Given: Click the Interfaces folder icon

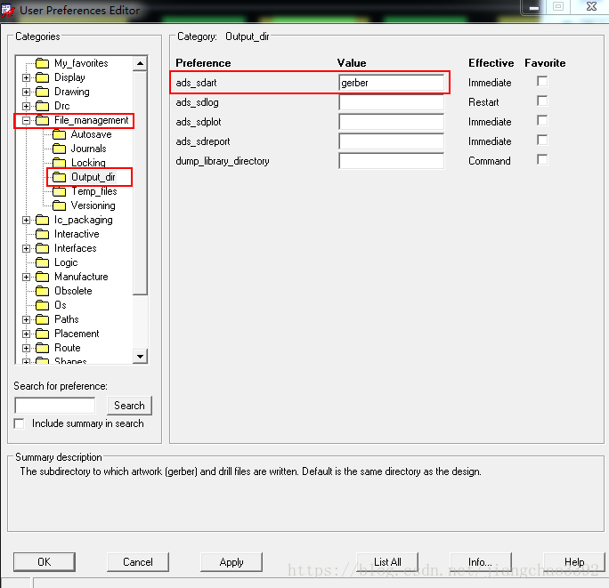Looking at the screenshot, I should click(43, 248).
